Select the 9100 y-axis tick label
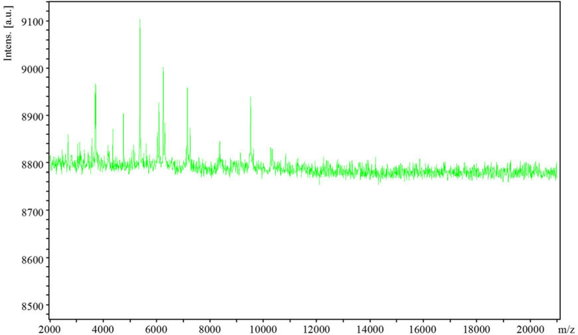This screenshot has height=335, width=578. 32,22
